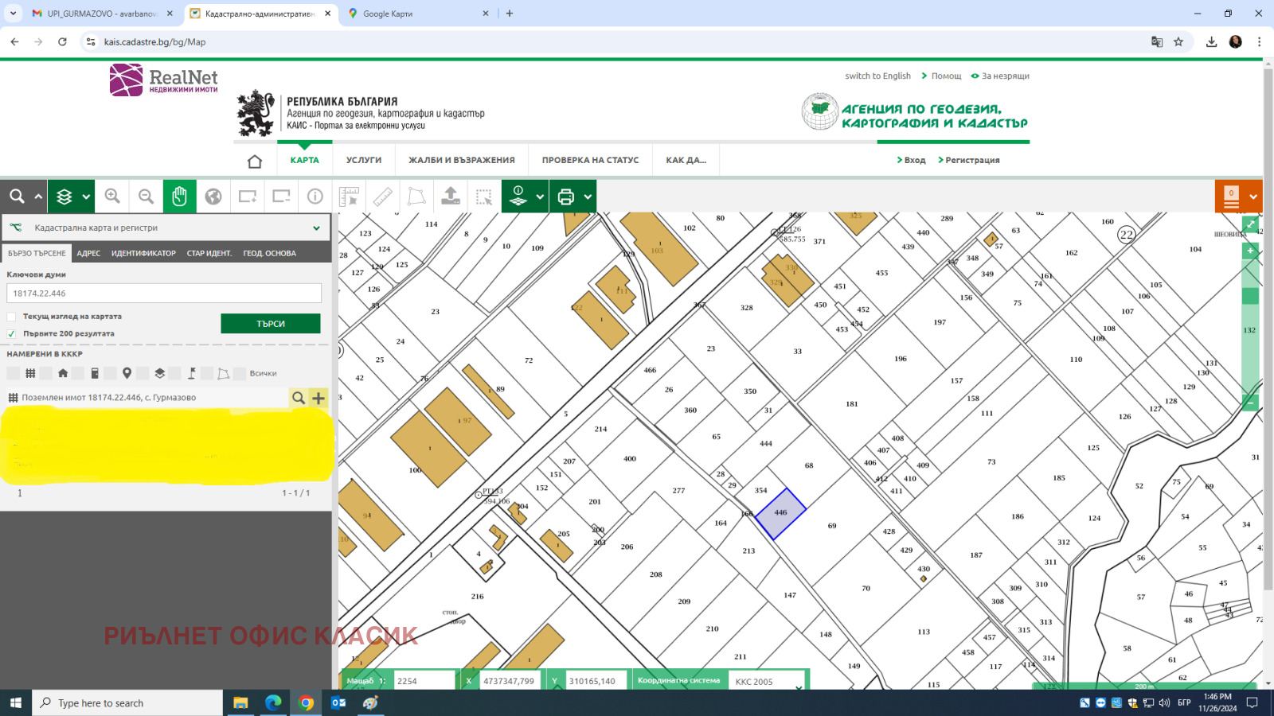Click the plus icon beside parcel result
The width and height of the screenshot is (1274, 716).
pos(318,398)
